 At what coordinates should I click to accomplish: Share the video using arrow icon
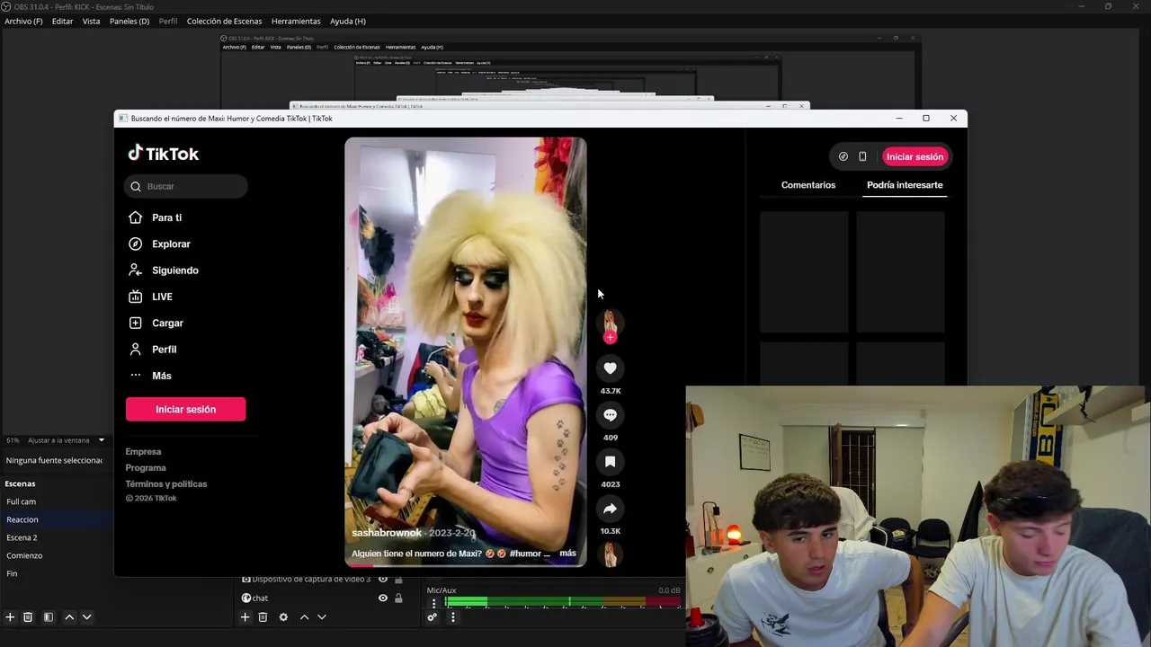610,509
